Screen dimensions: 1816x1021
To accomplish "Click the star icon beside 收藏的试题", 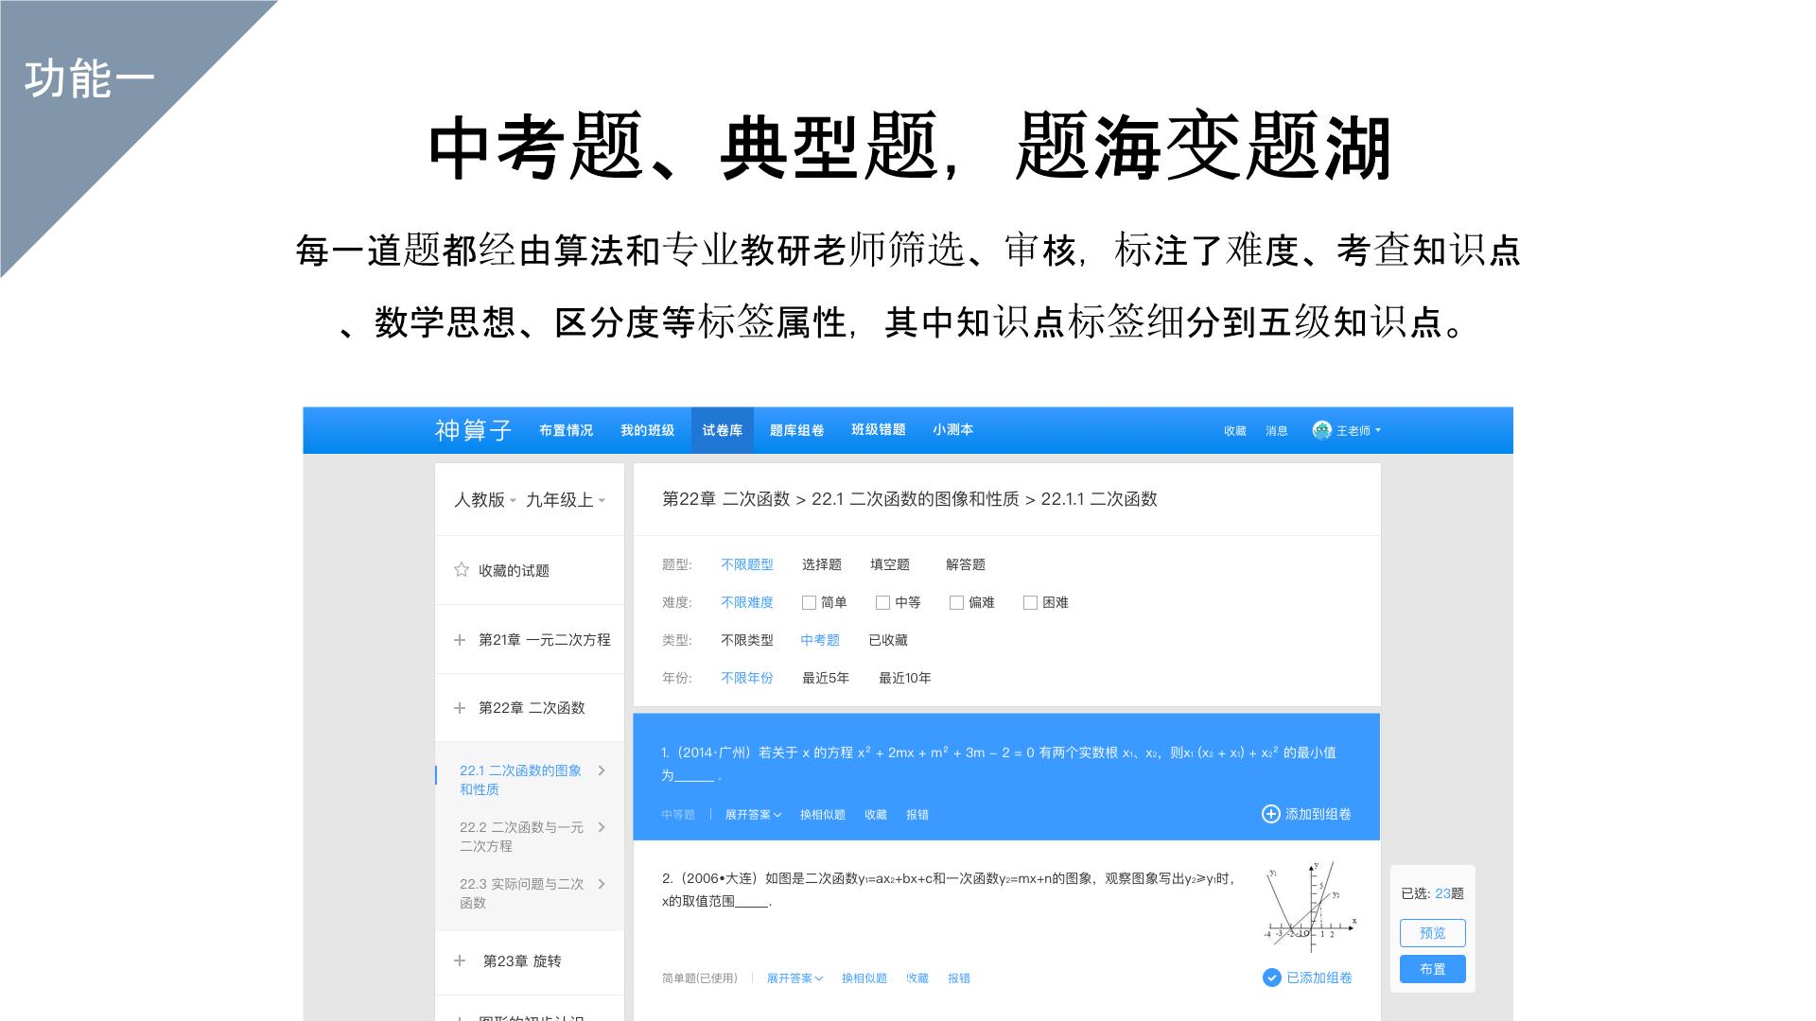I will [462, 569].
